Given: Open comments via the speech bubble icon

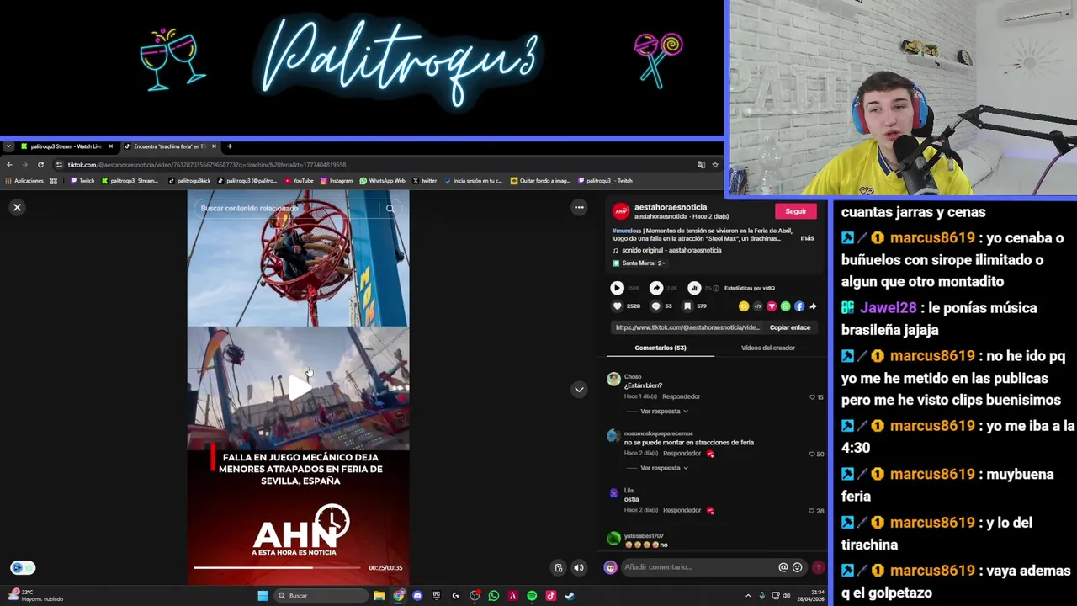Looking at the screenshot, I should pos(655,306).
